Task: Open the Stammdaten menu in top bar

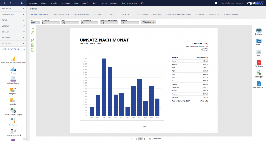Action: pyautogui.click(x=65, y=3)
